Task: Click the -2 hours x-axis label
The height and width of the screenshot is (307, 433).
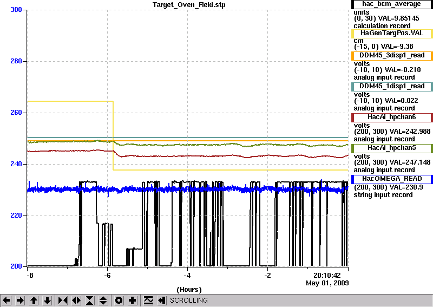Action: click(x=267, y=276)
